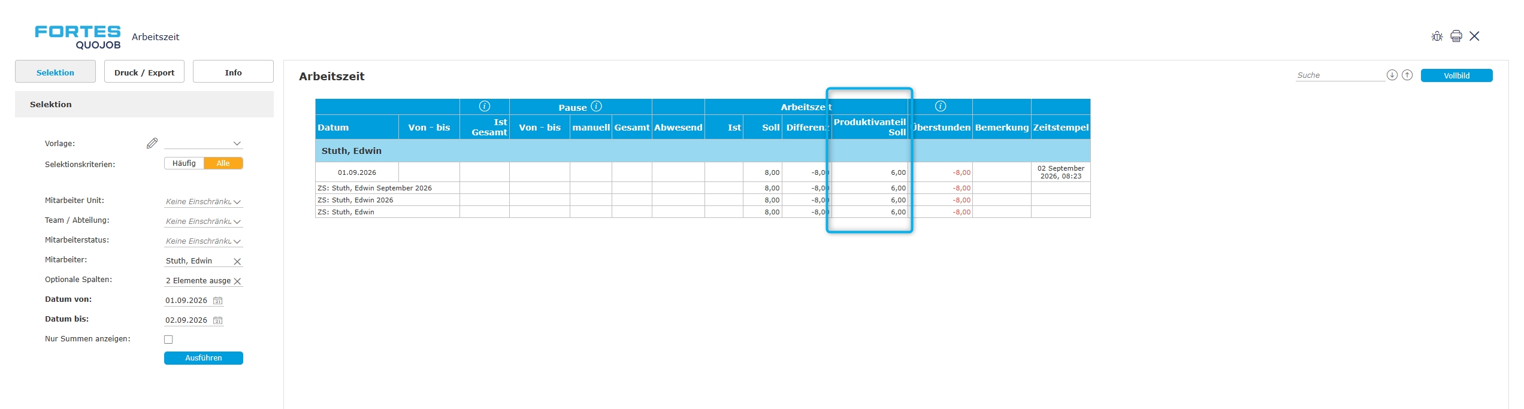Switch to the Druck / Export tab
Image resolution: width=1524 pixels, height=409 pixels.
144,72
